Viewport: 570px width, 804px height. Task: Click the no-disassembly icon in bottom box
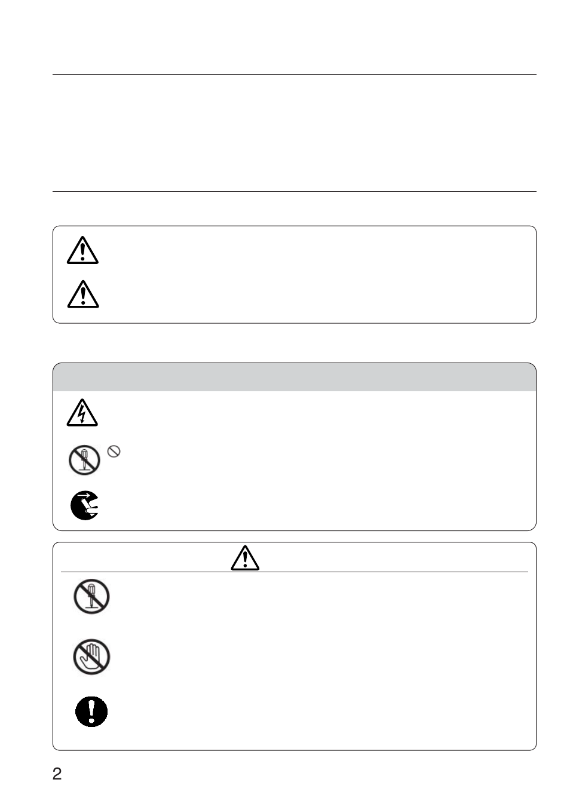91,597
